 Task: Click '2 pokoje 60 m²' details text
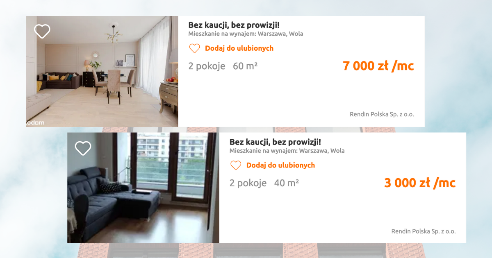pyautogui.click(x=223, y=66)
